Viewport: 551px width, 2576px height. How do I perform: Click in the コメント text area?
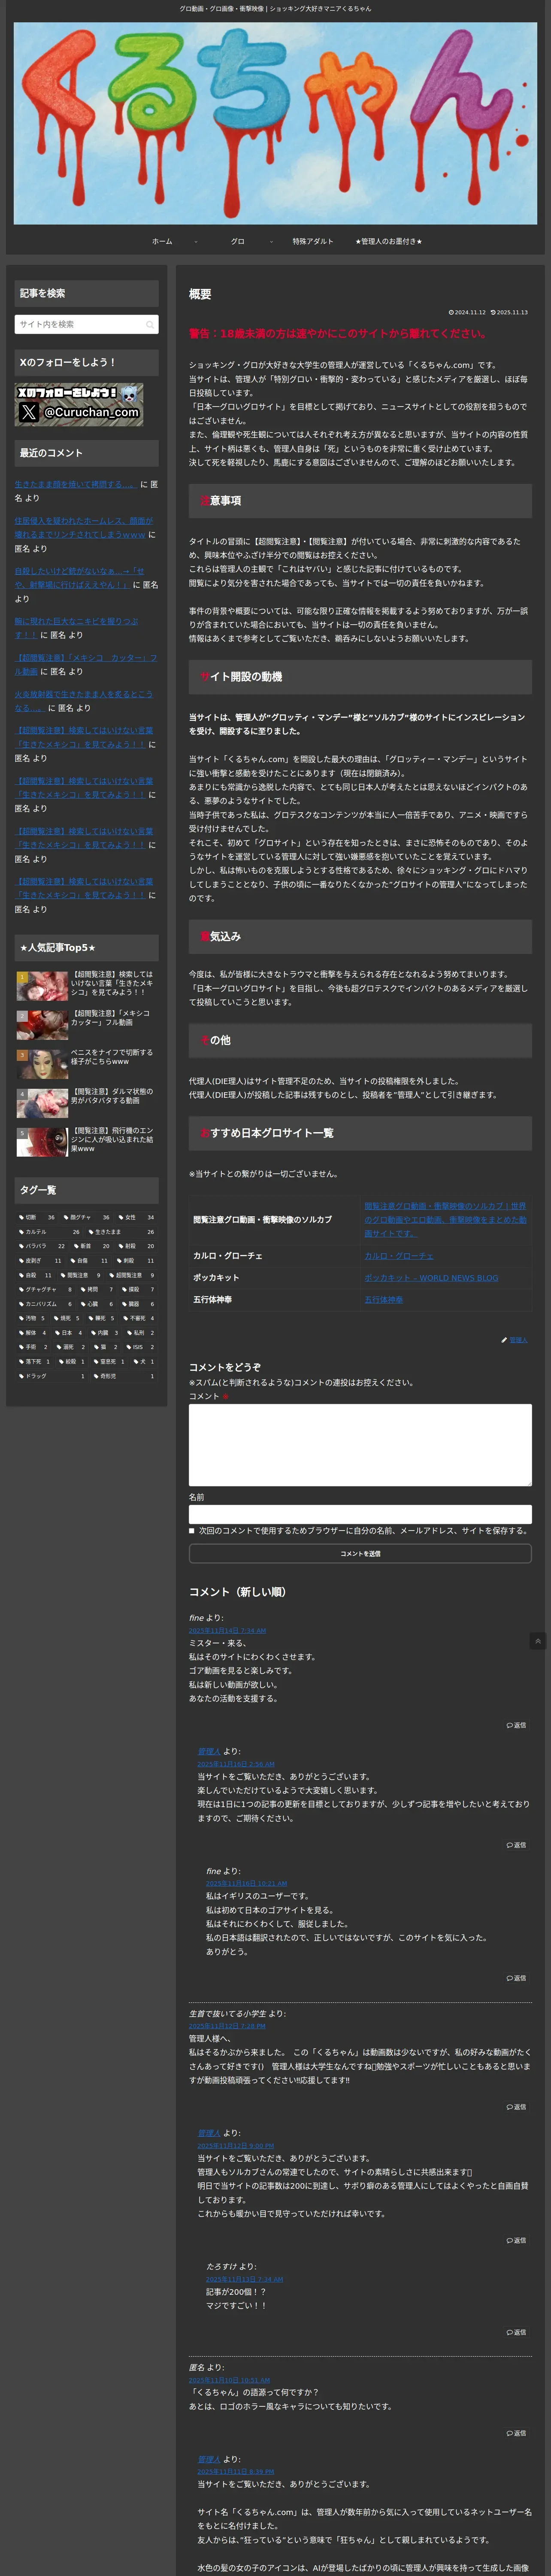360,1445
